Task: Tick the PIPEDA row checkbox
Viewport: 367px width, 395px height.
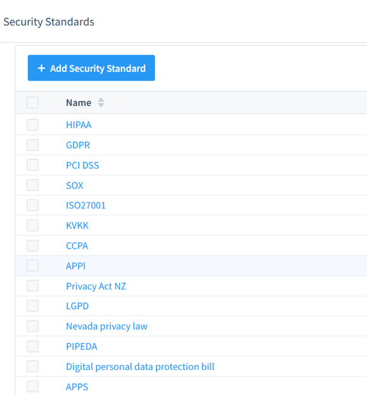Action: (x=33, y=346)
